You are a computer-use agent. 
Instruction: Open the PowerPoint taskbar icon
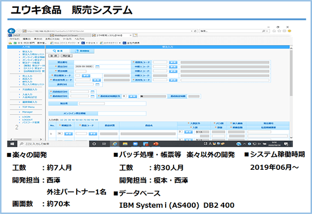[x=156, y=144]
